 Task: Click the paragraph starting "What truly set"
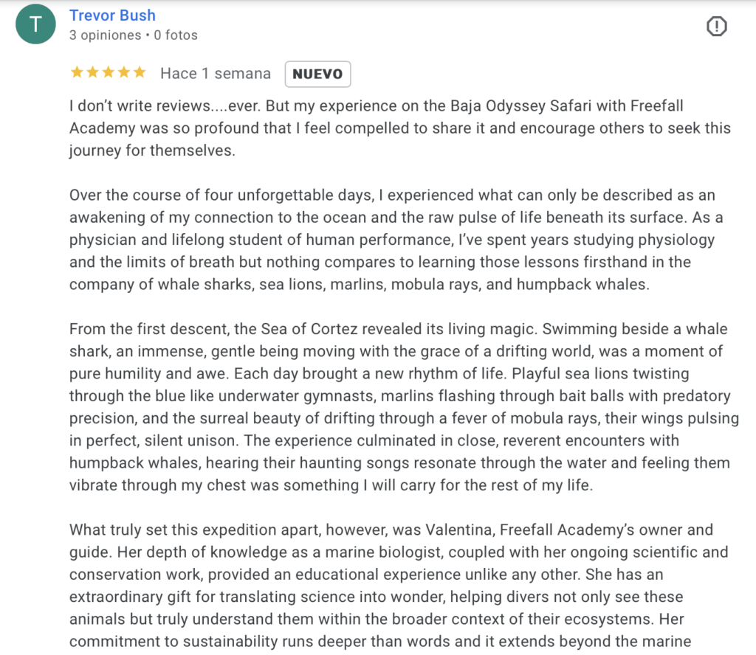click(x=399, y=586)
